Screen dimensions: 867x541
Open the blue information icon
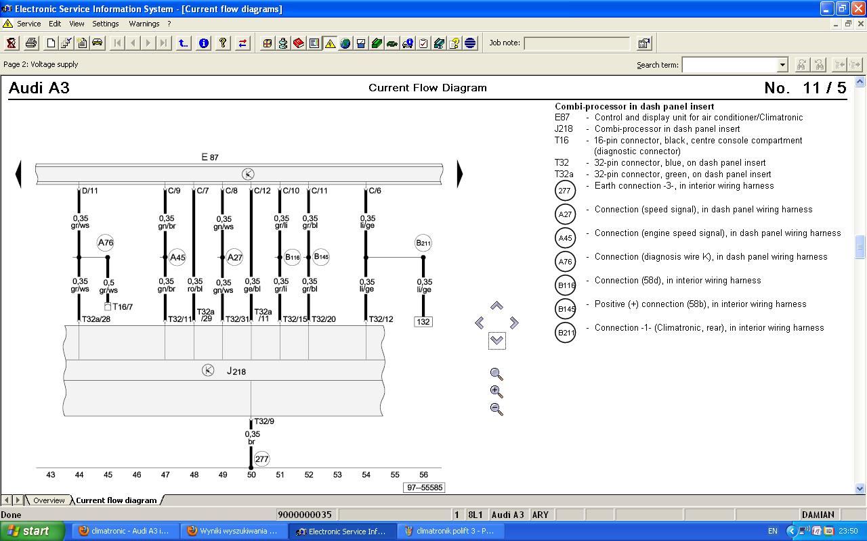tap(203, 43)
